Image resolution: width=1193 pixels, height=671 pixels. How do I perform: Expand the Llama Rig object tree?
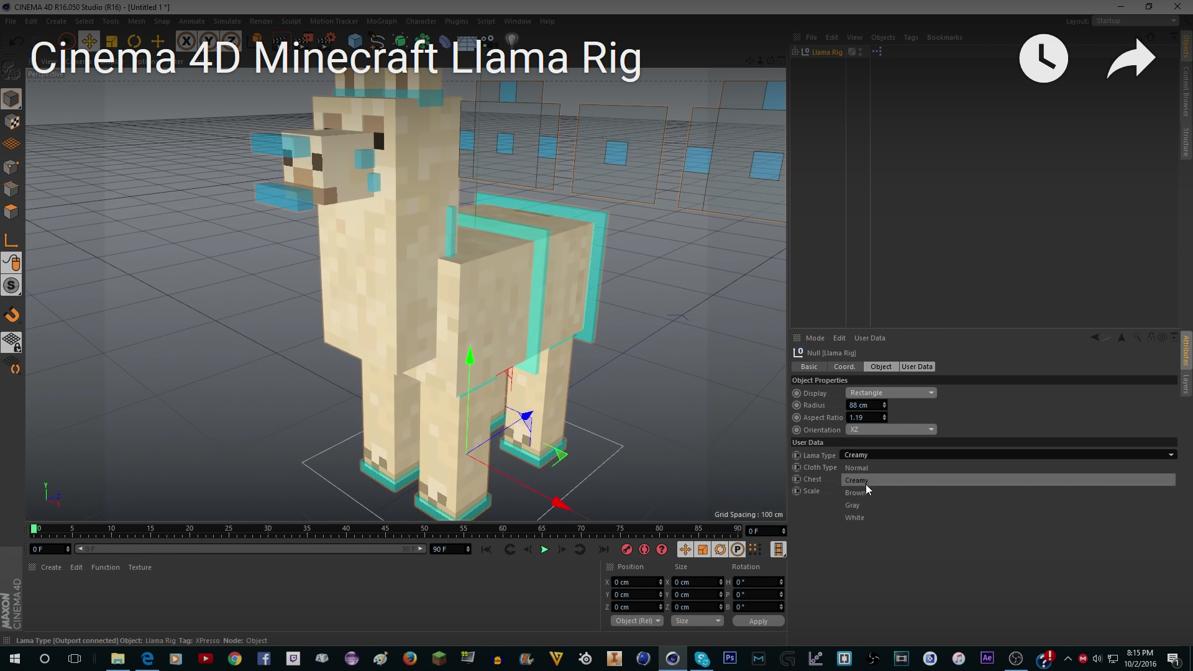795,52
